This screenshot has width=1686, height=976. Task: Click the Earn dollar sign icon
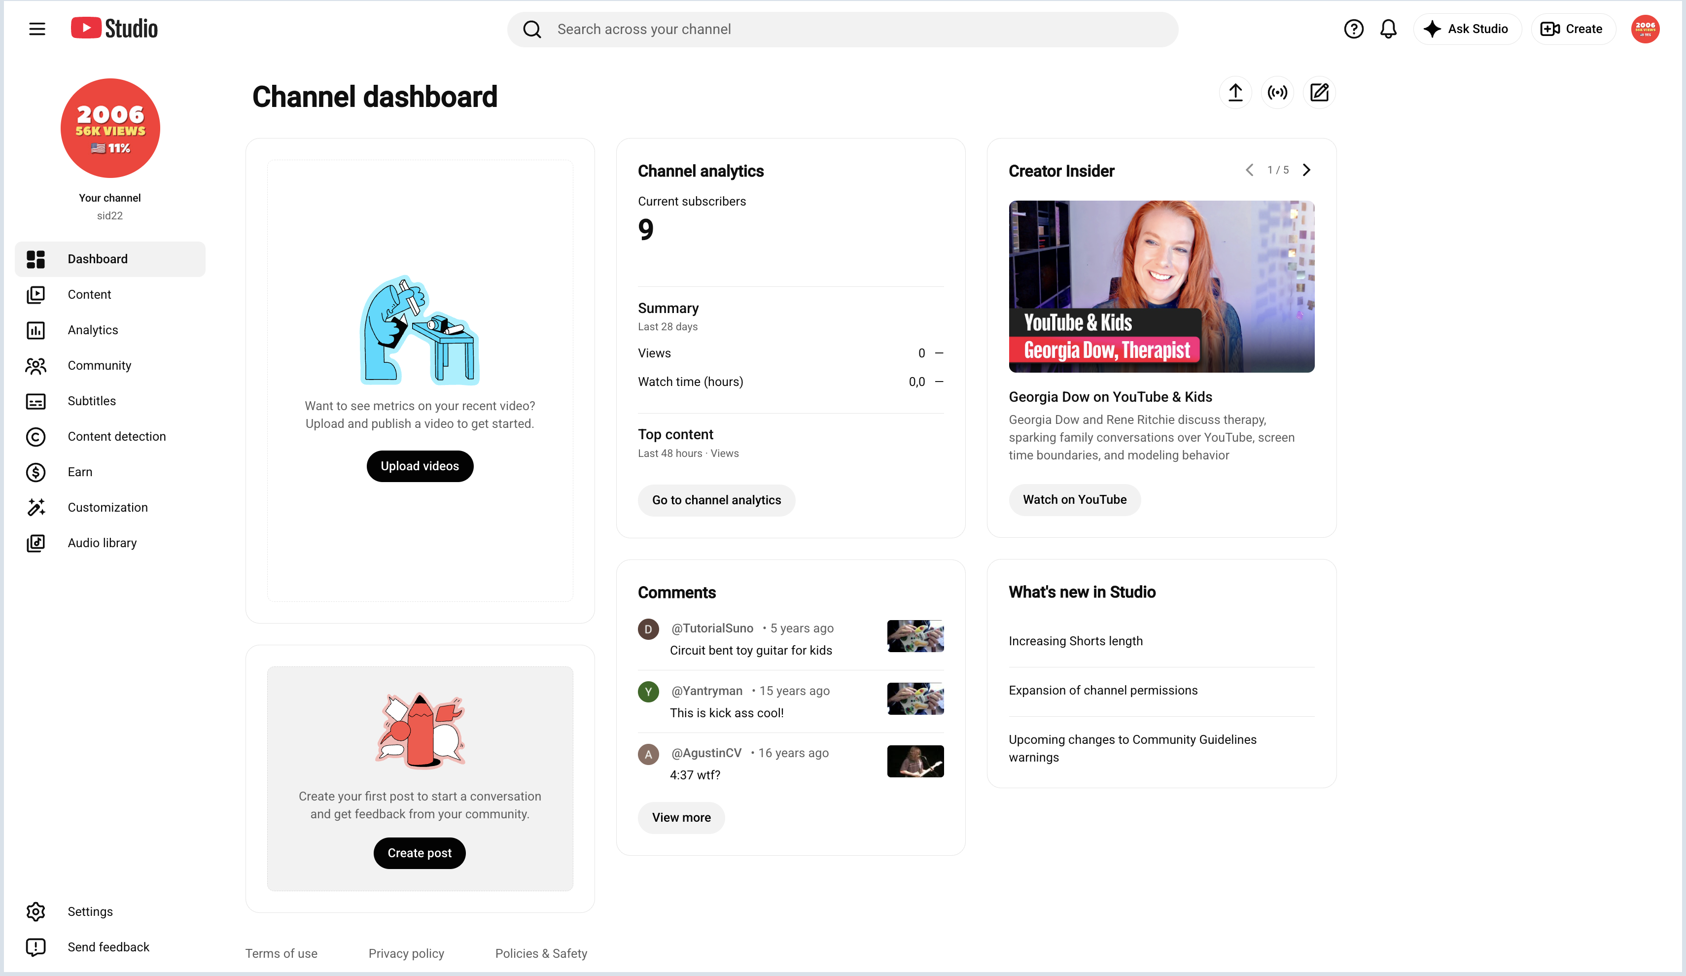[35, 472]
